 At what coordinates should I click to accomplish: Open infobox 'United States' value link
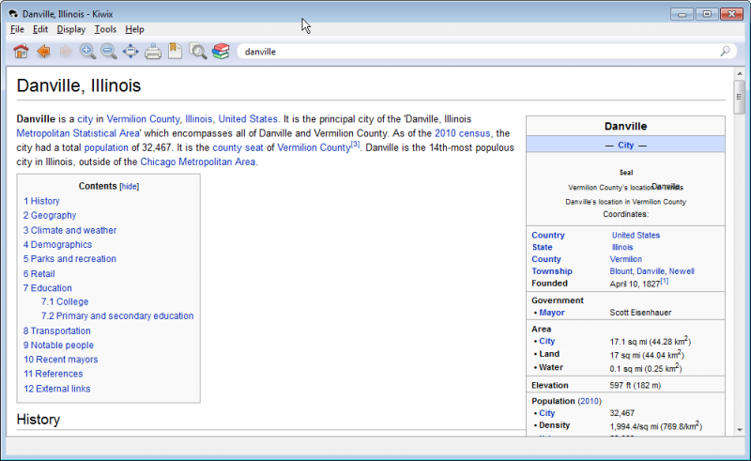coord(636,236)
